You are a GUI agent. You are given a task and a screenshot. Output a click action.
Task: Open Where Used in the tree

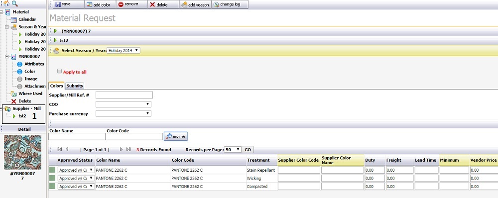30,94
